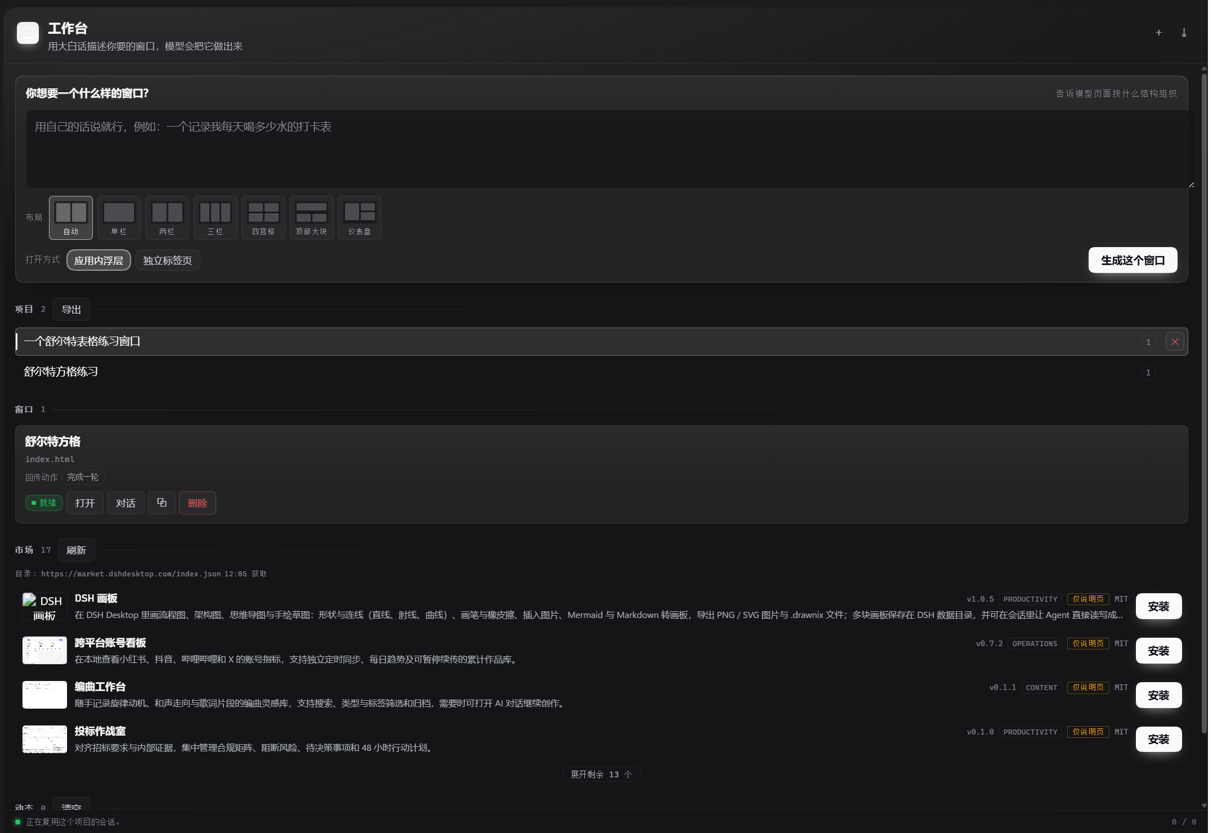The width and height of the screenshot is (1213, 833).
Task: Install 投标作战室
Action: [x=1158, y=739]
